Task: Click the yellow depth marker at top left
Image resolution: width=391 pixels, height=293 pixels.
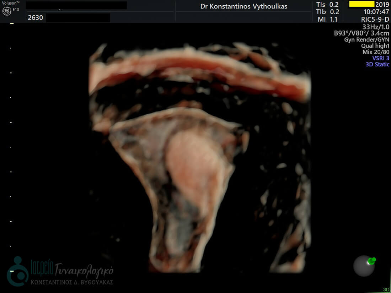Action: tap(12, 23)
